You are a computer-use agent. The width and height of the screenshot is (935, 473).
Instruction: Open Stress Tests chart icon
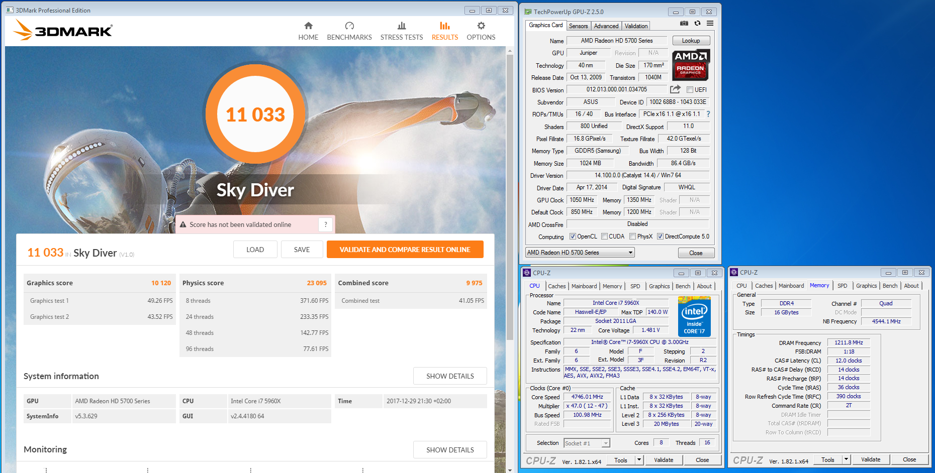(x=402, y=26)
